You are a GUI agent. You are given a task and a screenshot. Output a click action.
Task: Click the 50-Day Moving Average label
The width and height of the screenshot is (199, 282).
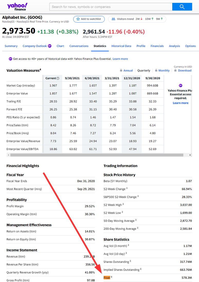pos(120,221)
